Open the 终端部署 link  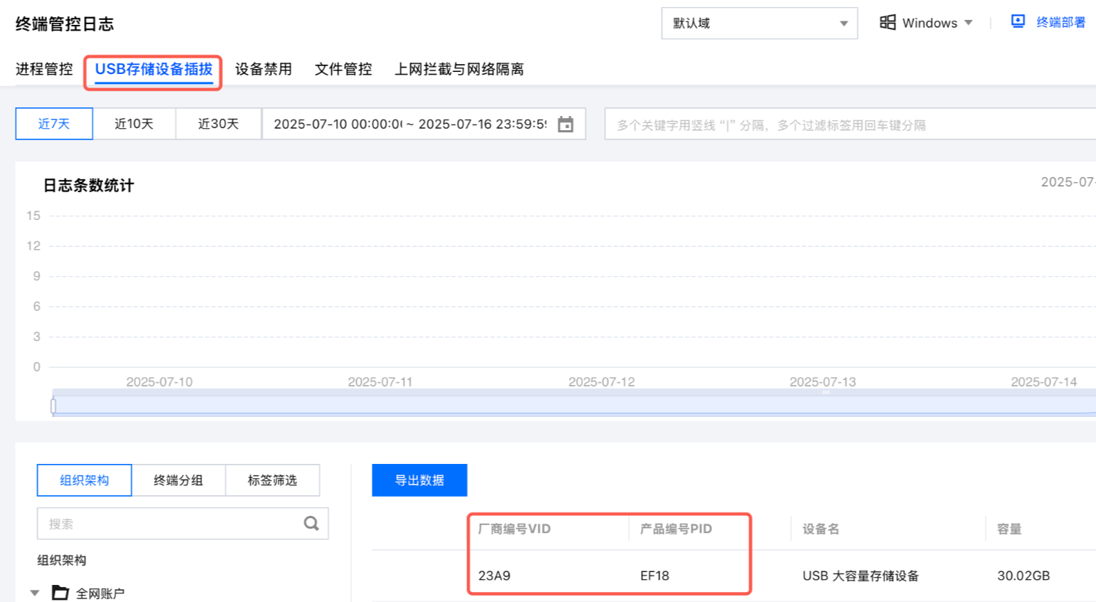coord(1060,22)
